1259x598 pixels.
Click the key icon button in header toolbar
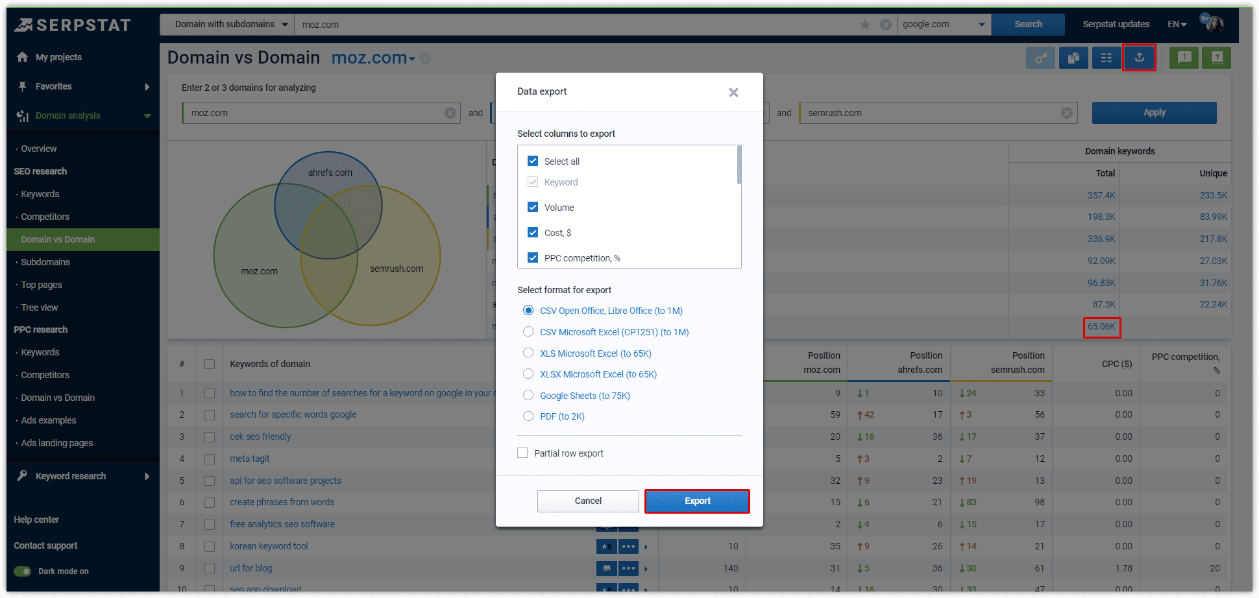click(x=1040, y=58)
